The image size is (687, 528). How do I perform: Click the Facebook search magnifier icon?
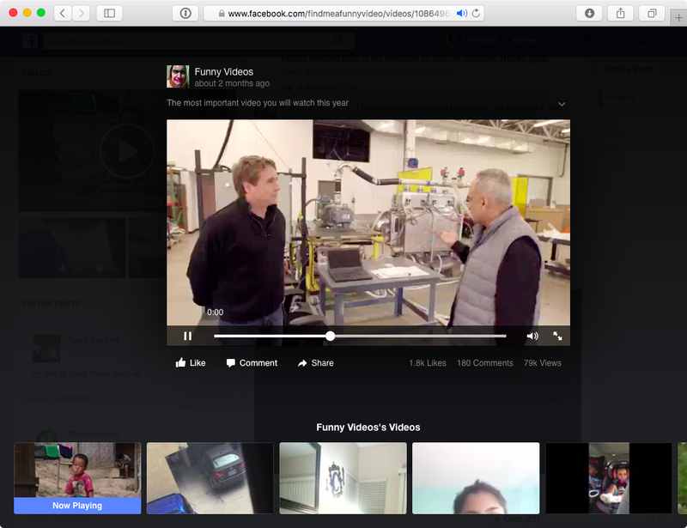[338, 40]
